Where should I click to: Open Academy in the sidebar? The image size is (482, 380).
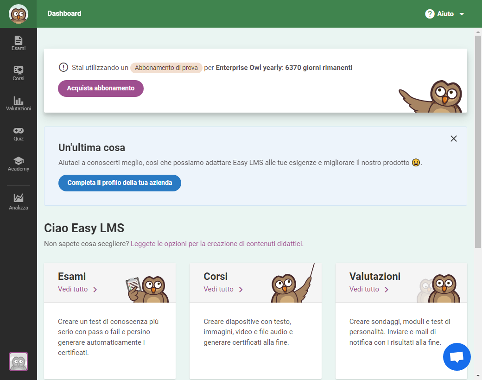click(19, 164)
